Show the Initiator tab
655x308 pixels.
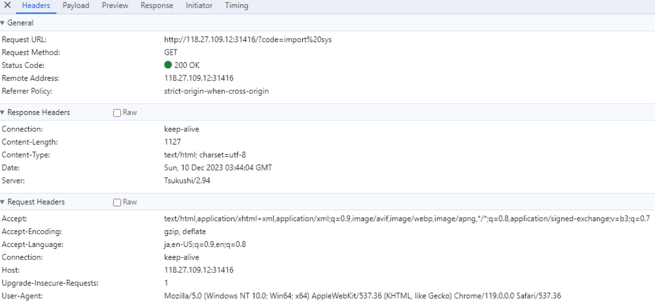point(199,6)
